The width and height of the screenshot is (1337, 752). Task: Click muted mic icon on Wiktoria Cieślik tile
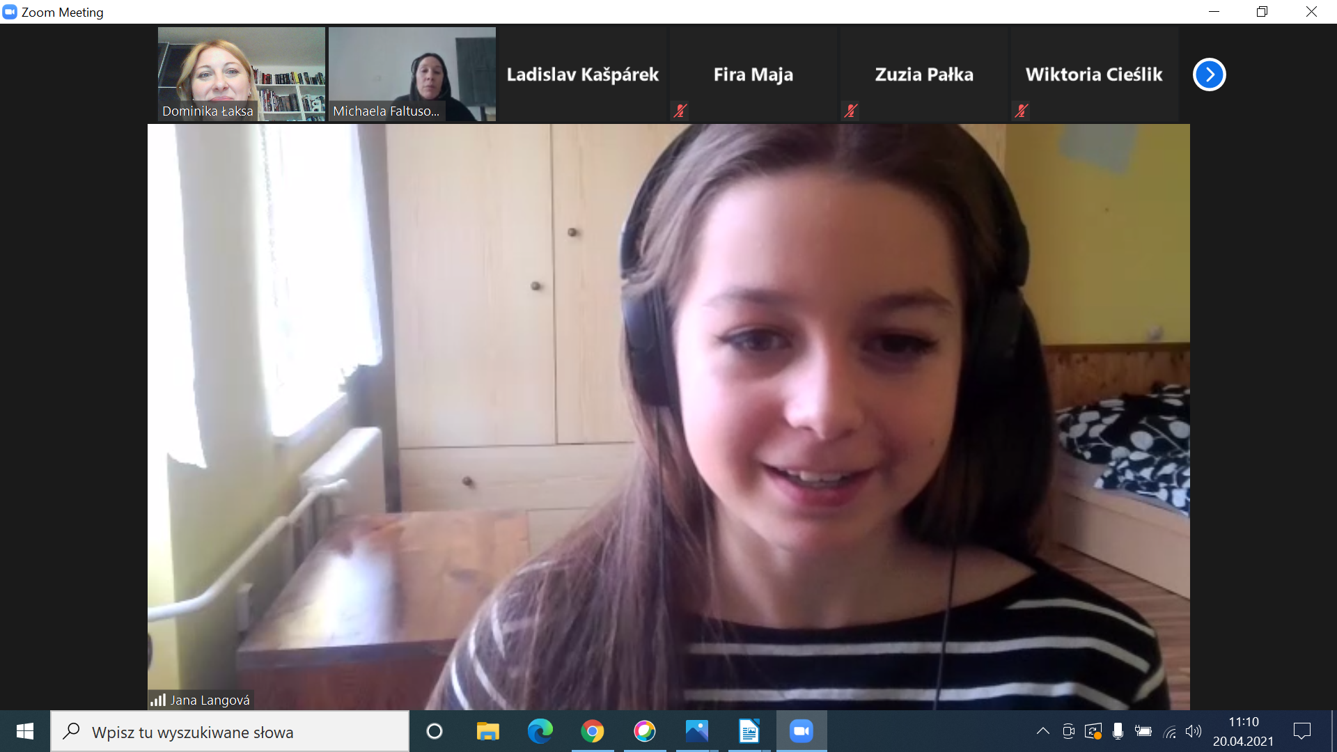[1021, 110]
